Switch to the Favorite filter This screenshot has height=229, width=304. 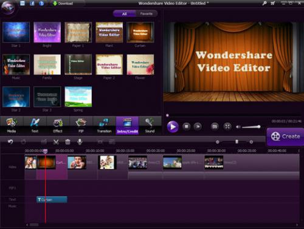click(147, 13)
